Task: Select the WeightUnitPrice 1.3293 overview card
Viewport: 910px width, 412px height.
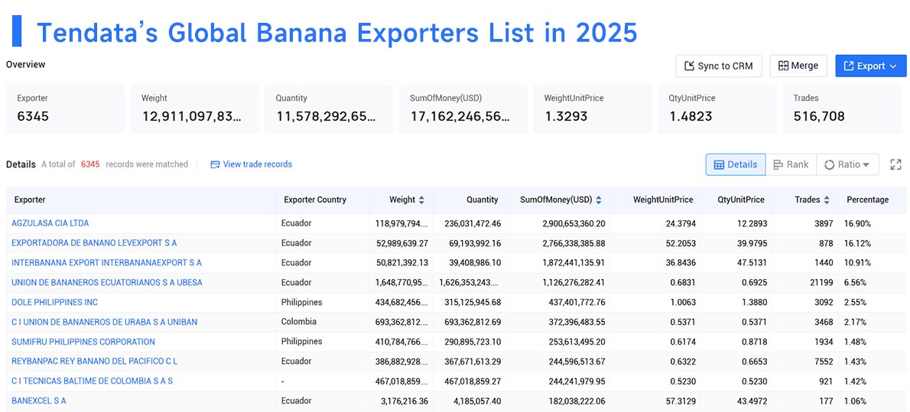Action: click(x=593, y=109)
